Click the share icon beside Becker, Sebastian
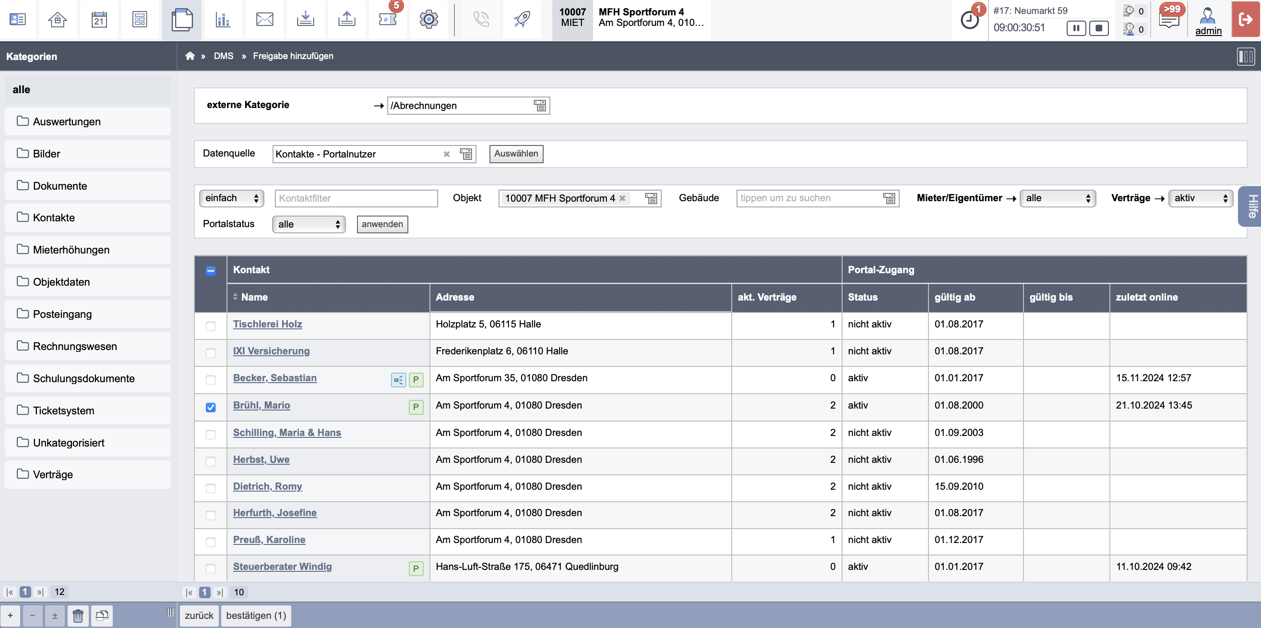Image resolution: width=1261 pixels, height=628 pixels. coord(398,380)
